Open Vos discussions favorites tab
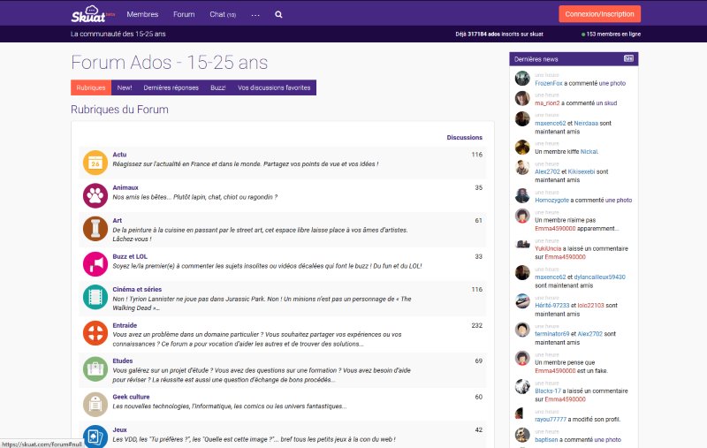The width and height of the screenshot is (707, 448). pos(274,87)
